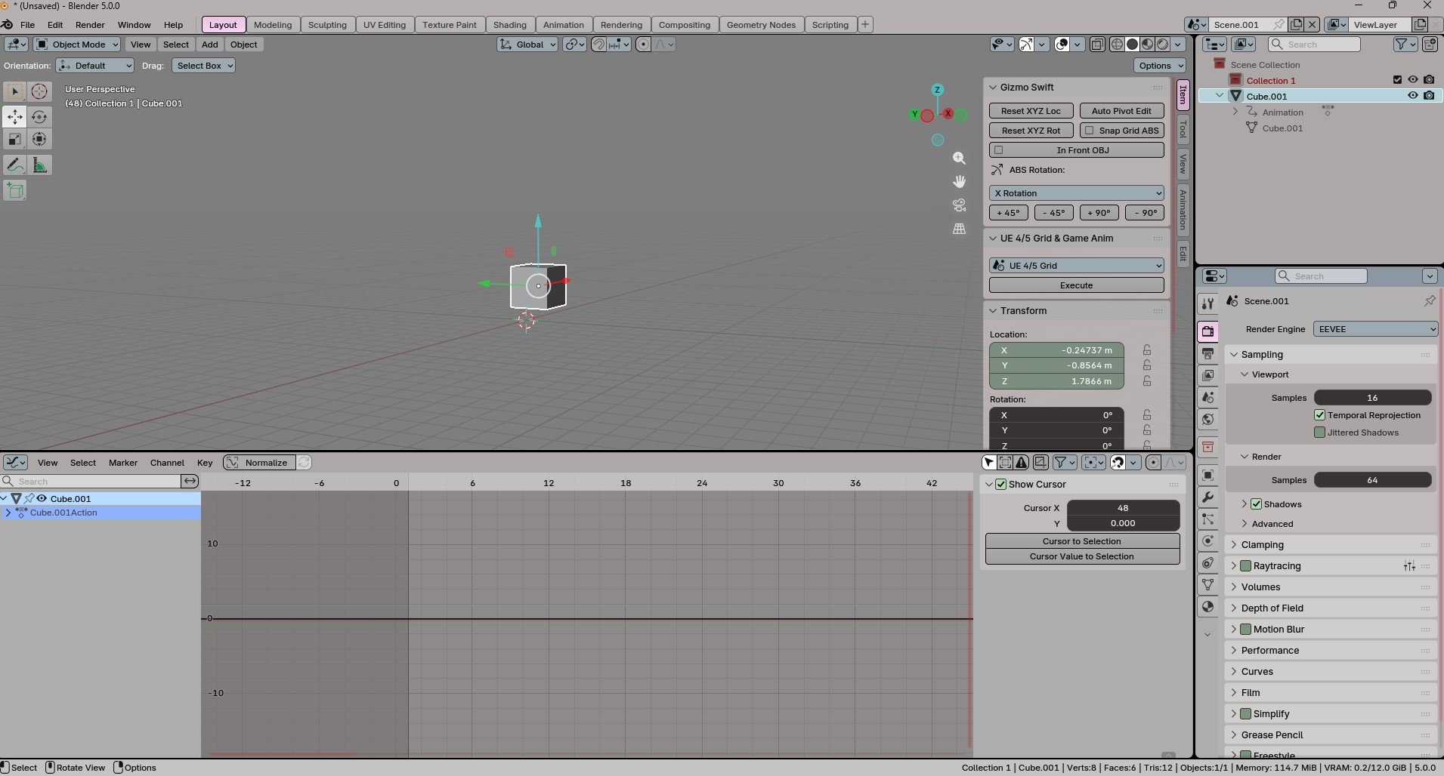Click the + 90° rotation button
Image resolution: width=1444 pixels, height=776 pixels.
(1099, 213)
